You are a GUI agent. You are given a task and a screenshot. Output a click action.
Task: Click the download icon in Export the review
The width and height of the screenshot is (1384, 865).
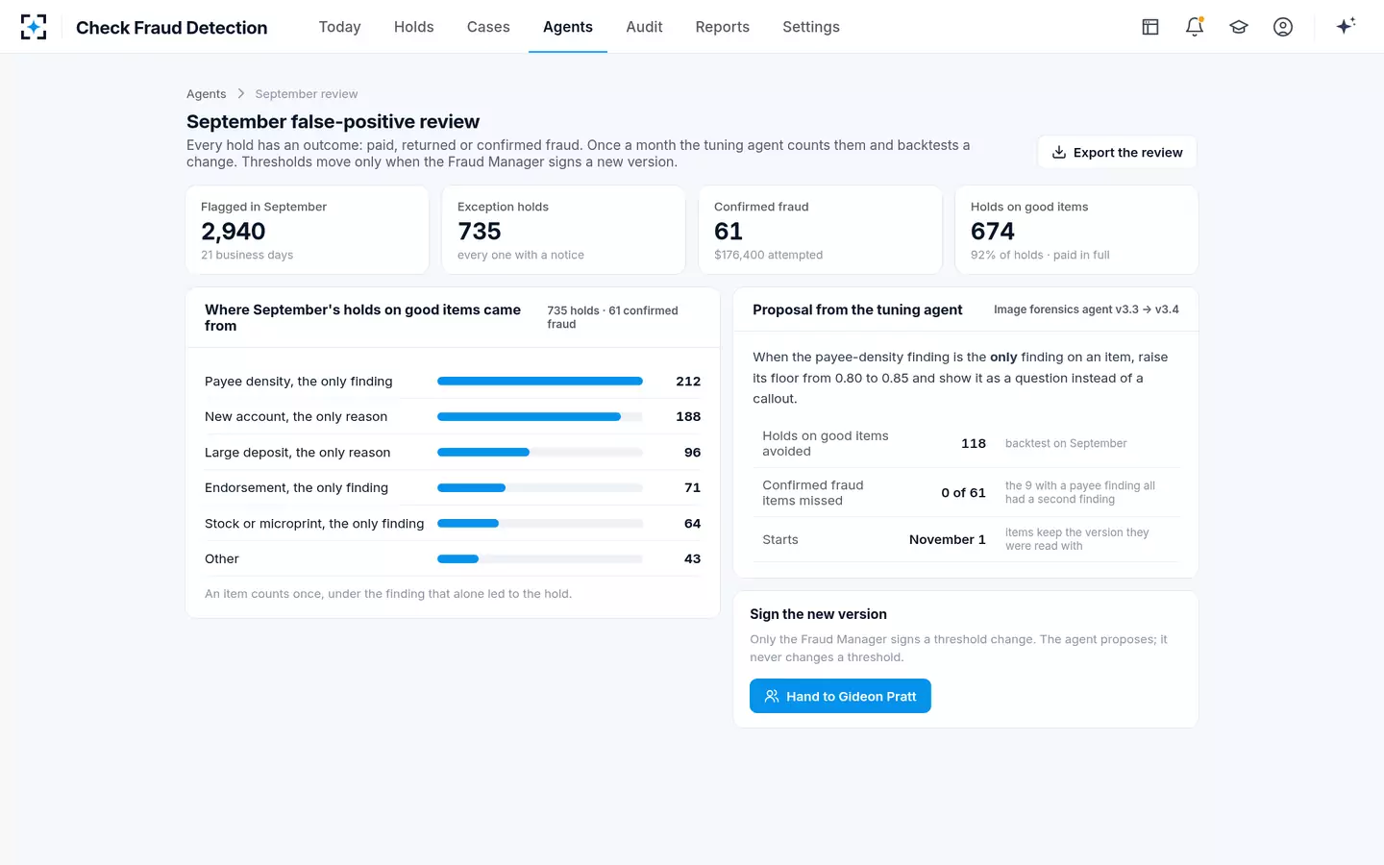pyautogui.click(x=1059, y=152)
